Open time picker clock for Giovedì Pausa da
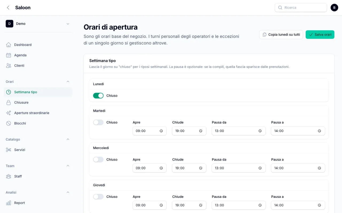The width and height of the screenshot is (342, 213). (260, 205)
